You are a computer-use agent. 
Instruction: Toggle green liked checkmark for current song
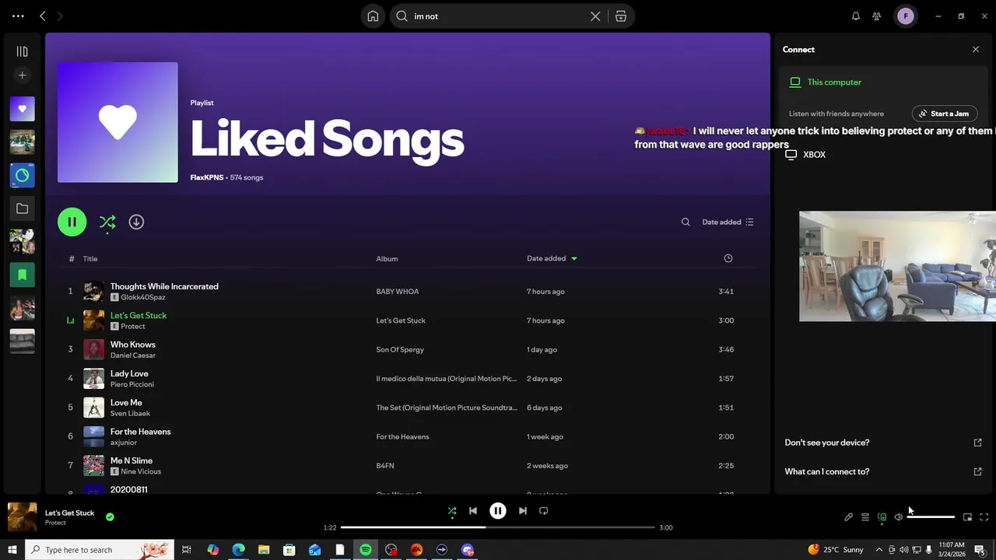110,516
